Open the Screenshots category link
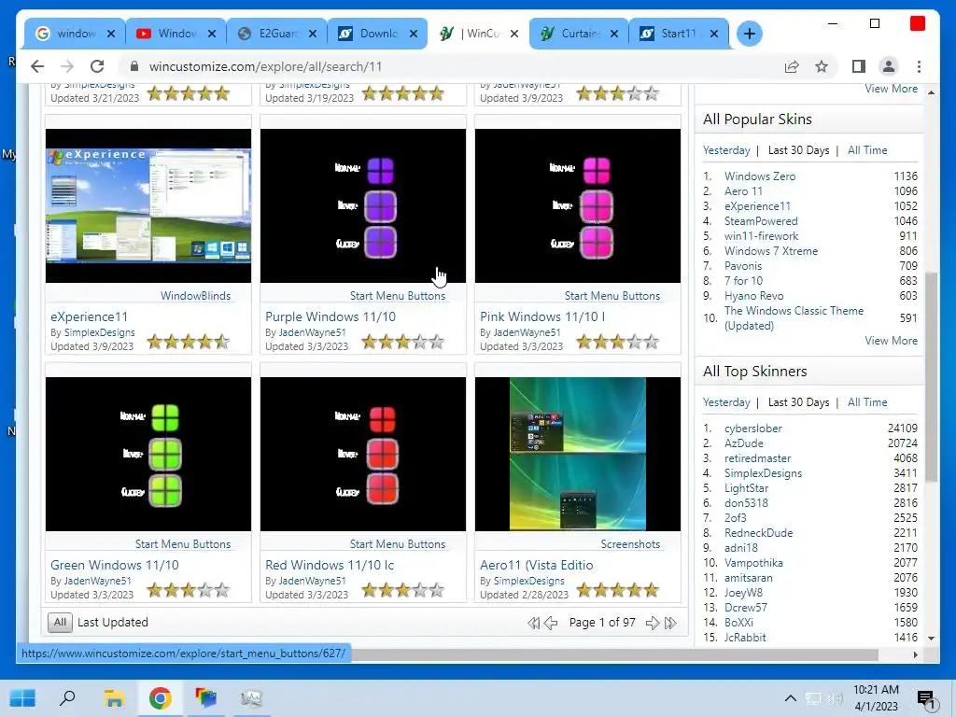The image size is (956, 717). 630,544
